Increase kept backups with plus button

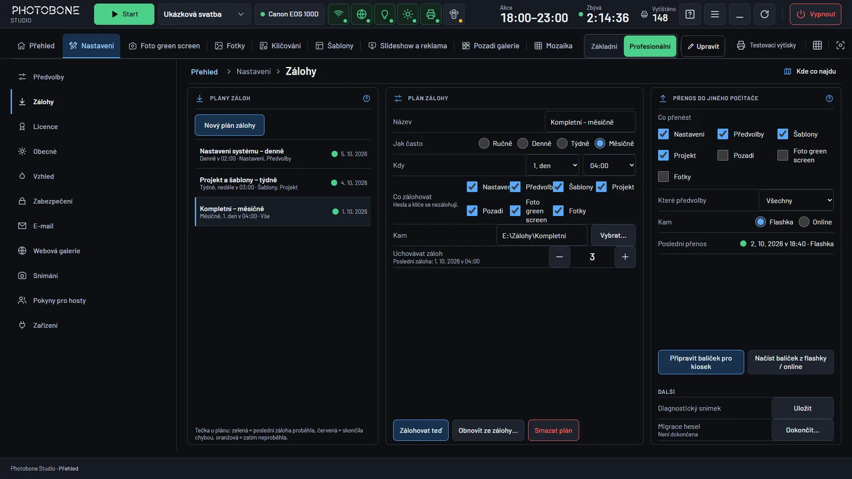point(625,257)
